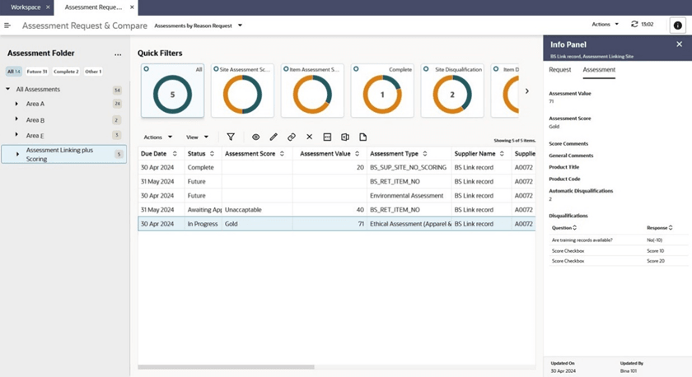Click the edit pencil icon
This screenshot has height=377, width=692.
tap(274, 137)
